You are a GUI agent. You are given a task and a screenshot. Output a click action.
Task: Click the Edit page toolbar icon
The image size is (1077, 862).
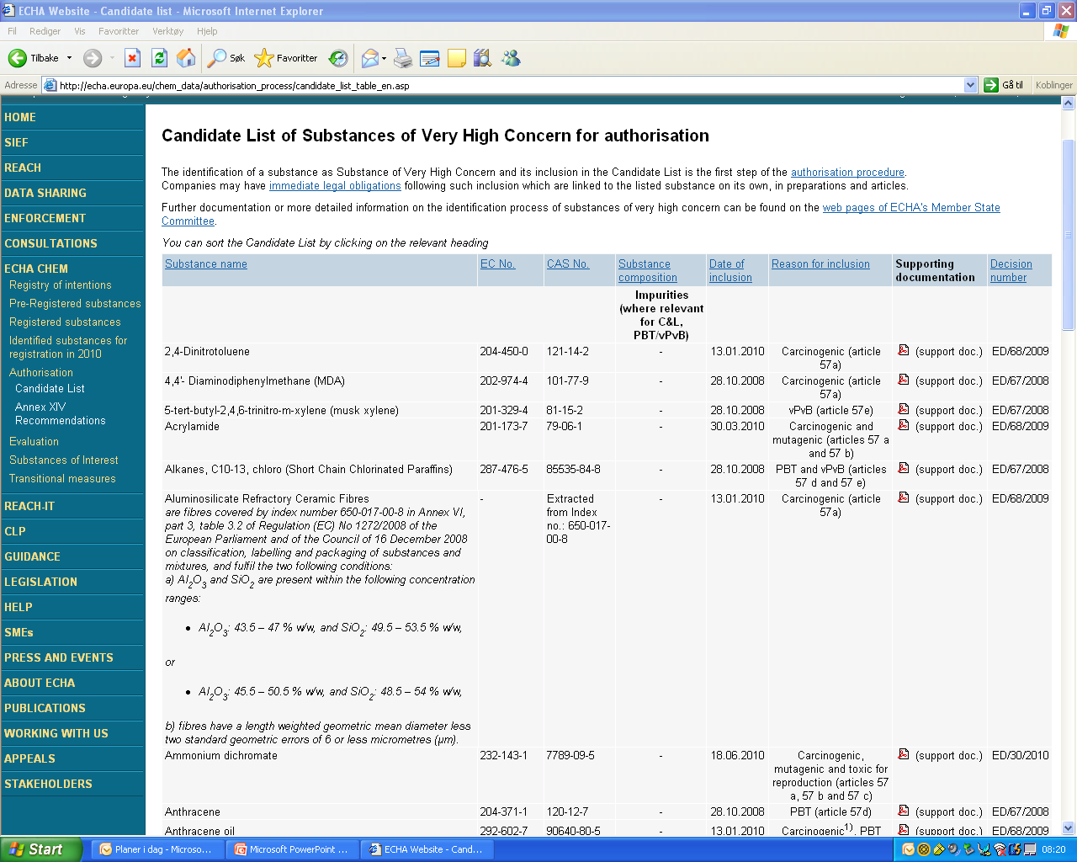430,58
